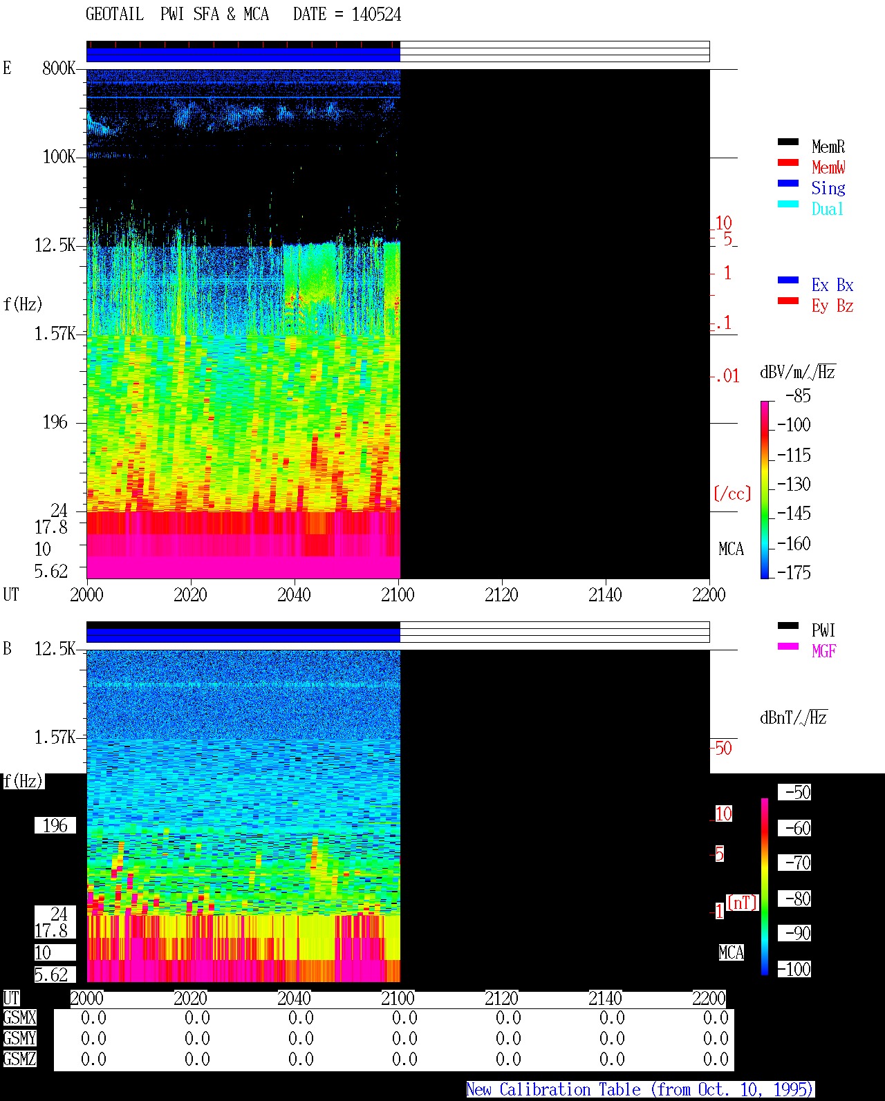The image size is (885, 1101).
Task: Click the dBnT/√Hz magnetic color bar
Action: pos(765,887)
